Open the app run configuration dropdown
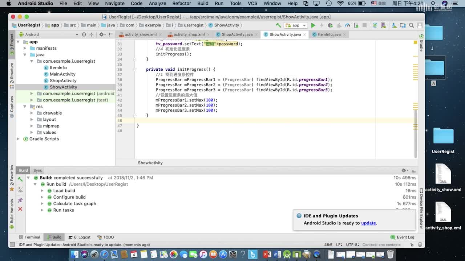Viewport: 465px width, 261px height. click(x=296, y=25)
